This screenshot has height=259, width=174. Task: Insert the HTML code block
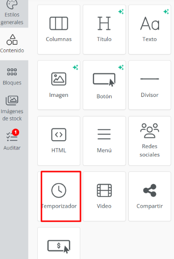pyautogui.click(x=59, y=141)
